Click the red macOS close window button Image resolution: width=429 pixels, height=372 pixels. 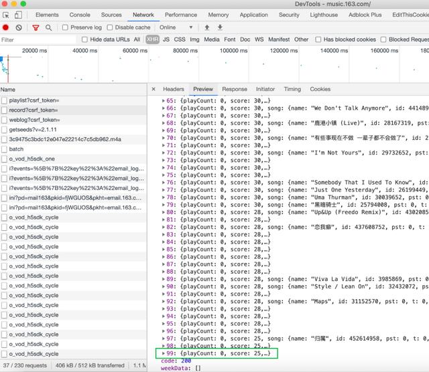[x=5, y=3]
